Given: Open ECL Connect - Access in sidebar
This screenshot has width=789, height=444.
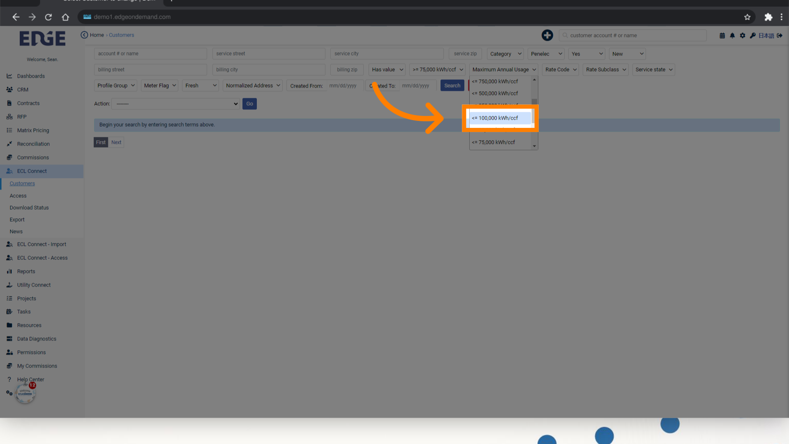Looking at the screenshot, I should [x=42, y=258].
